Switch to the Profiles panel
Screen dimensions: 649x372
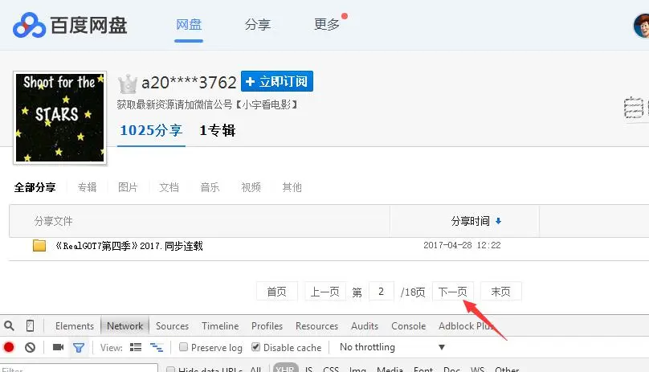[x=267, y=326]
